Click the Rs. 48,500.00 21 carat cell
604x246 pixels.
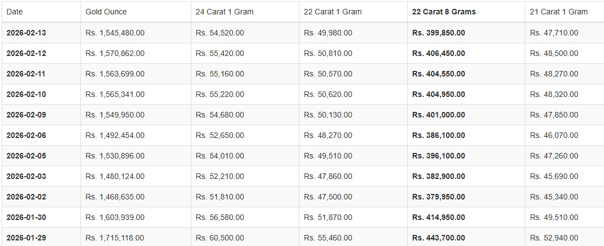point(554,53)
